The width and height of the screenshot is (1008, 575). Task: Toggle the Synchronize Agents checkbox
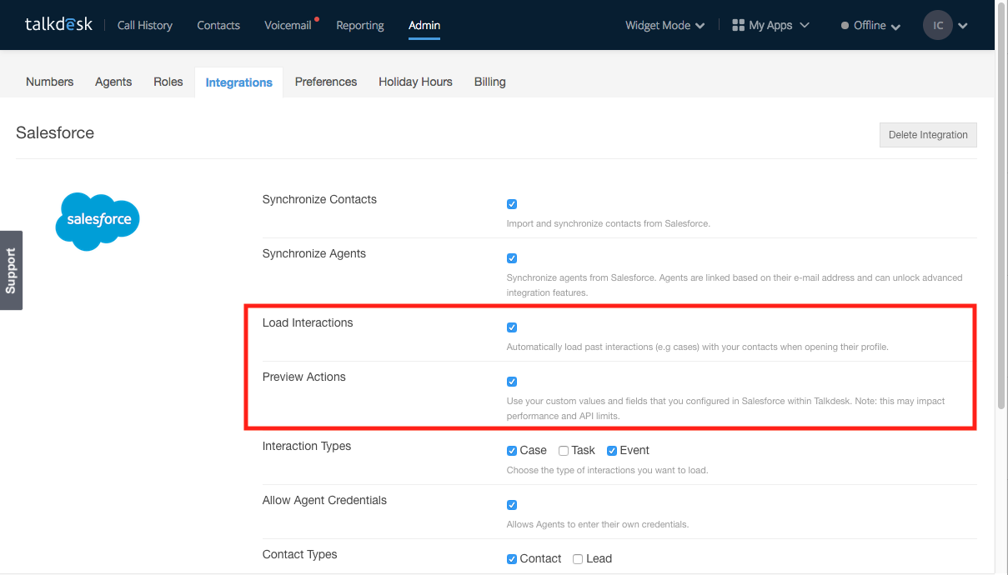click(512, 258)
